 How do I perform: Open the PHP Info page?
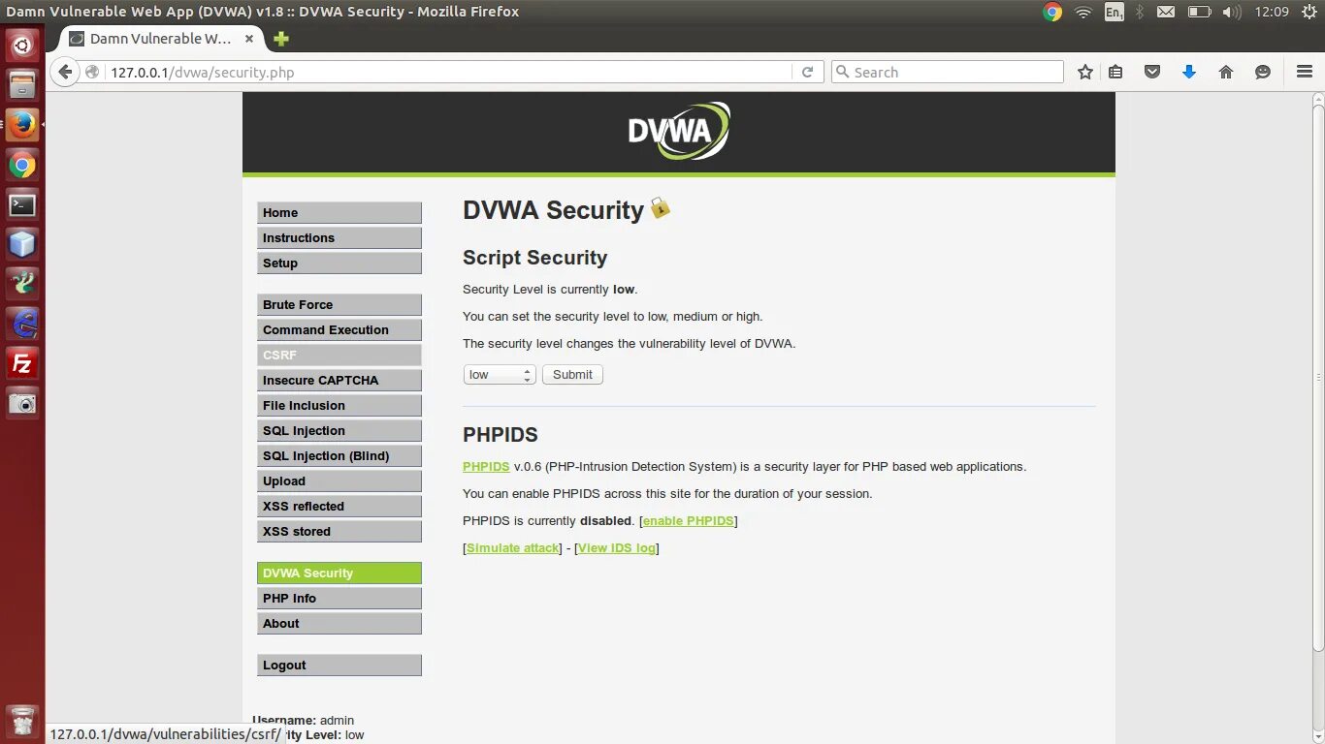click(339, 599)
